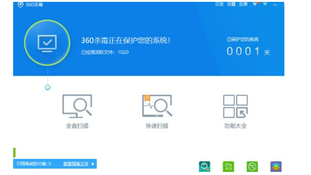Open 设置 (Settings) from the title bar
The width and height of the screenshot is (311, 175).
click(x=231, y=4)
